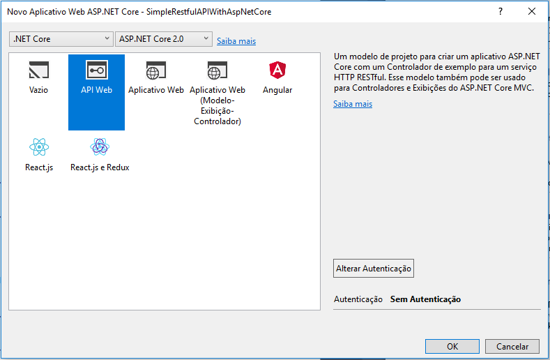Open the .NET Core framework dropdown
This screenshot has width=550, height=360.
pos(61,39)
